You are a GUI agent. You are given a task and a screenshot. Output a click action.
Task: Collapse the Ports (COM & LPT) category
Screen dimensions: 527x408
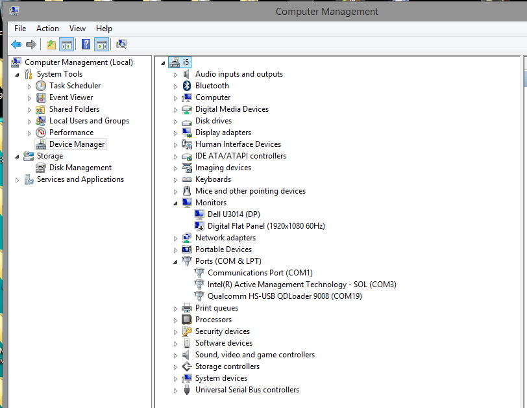pos(175,261)
